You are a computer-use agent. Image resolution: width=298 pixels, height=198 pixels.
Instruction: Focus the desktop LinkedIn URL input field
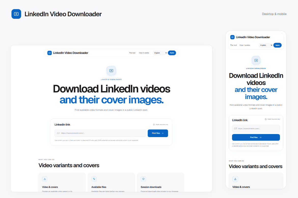(x=100, y=133)
